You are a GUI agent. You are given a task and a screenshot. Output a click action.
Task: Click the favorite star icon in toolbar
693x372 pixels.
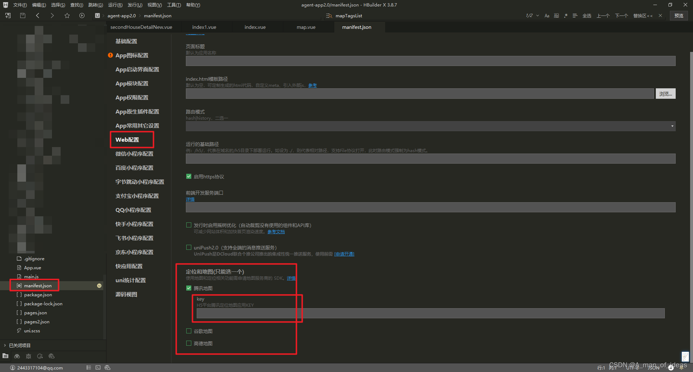(67, 15)
